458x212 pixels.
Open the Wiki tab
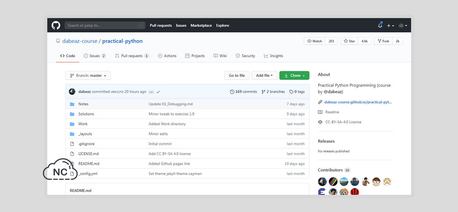(220, 56)
